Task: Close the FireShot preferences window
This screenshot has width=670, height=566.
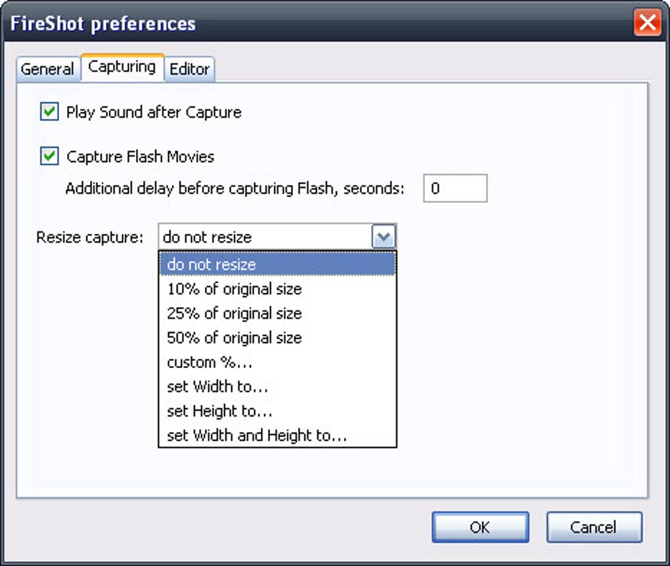Action: [647, 24]
